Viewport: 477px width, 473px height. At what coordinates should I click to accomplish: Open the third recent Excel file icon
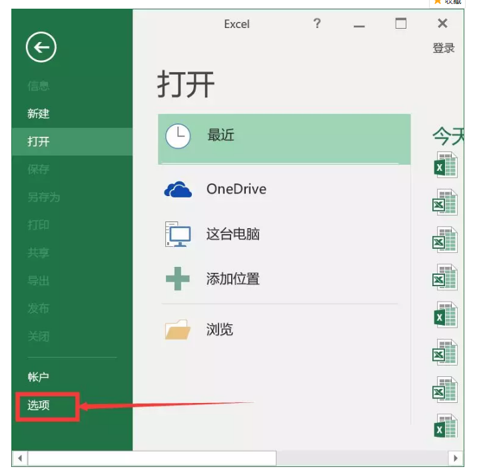(x=445, y=240)
